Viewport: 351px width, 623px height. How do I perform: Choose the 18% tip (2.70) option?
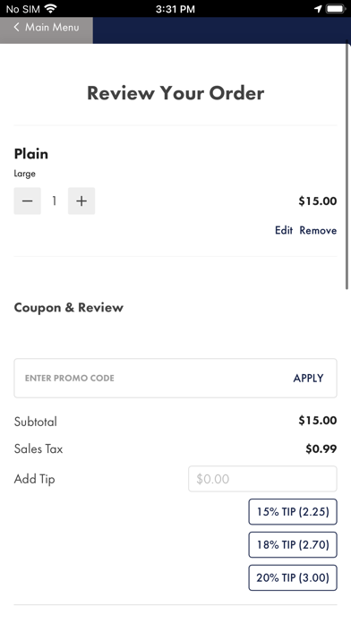293,545
